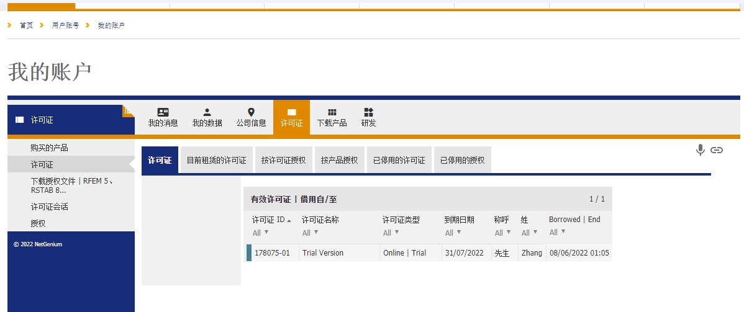Open 公司信息 location pin icon
Screen dimensions: 744x312
click(x=251, y=112)
